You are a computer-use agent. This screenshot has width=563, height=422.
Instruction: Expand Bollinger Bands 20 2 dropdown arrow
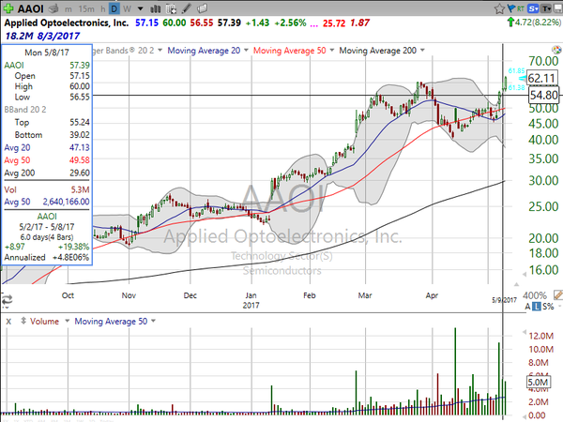click(x=160, y=51)
